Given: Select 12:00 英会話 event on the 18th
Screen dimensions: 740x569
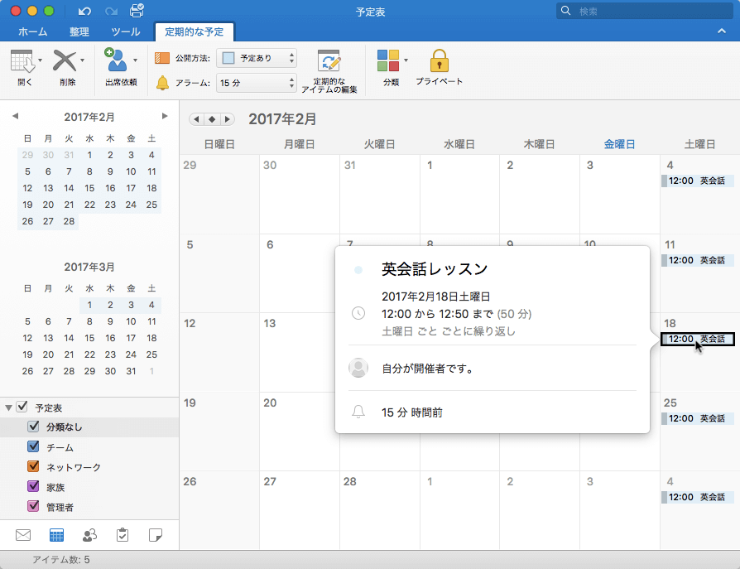Looking at the screenshot, I should tap(698, 339).
